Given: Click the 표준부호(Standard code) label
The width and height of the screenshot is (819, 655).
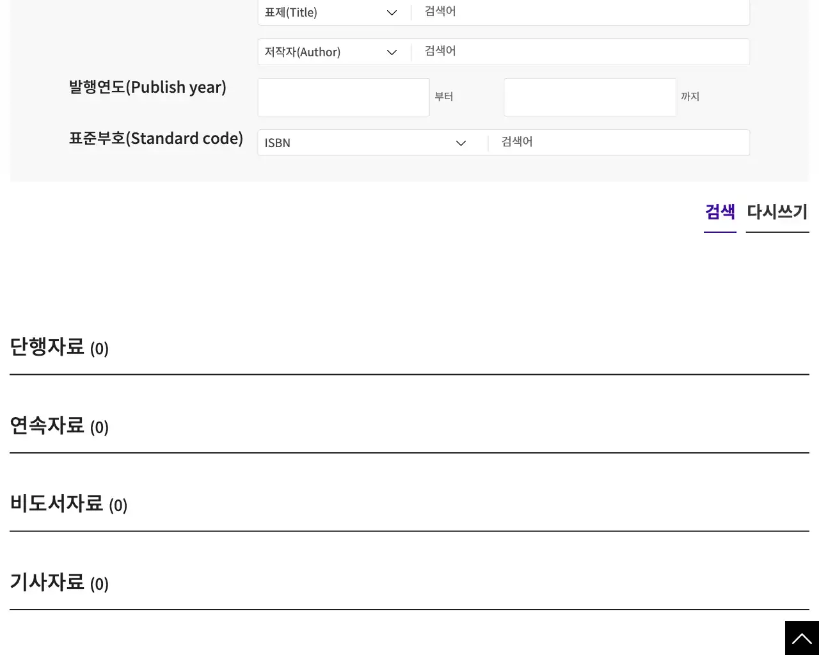Looking at the screenshot, I should pyautogui.click(x=156, y=139).
